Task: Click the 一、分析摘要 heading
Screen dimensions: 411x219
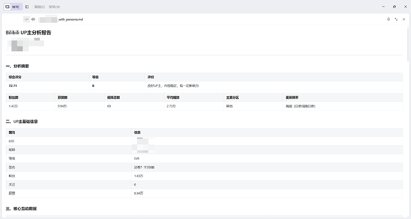Action: [17, 66]
